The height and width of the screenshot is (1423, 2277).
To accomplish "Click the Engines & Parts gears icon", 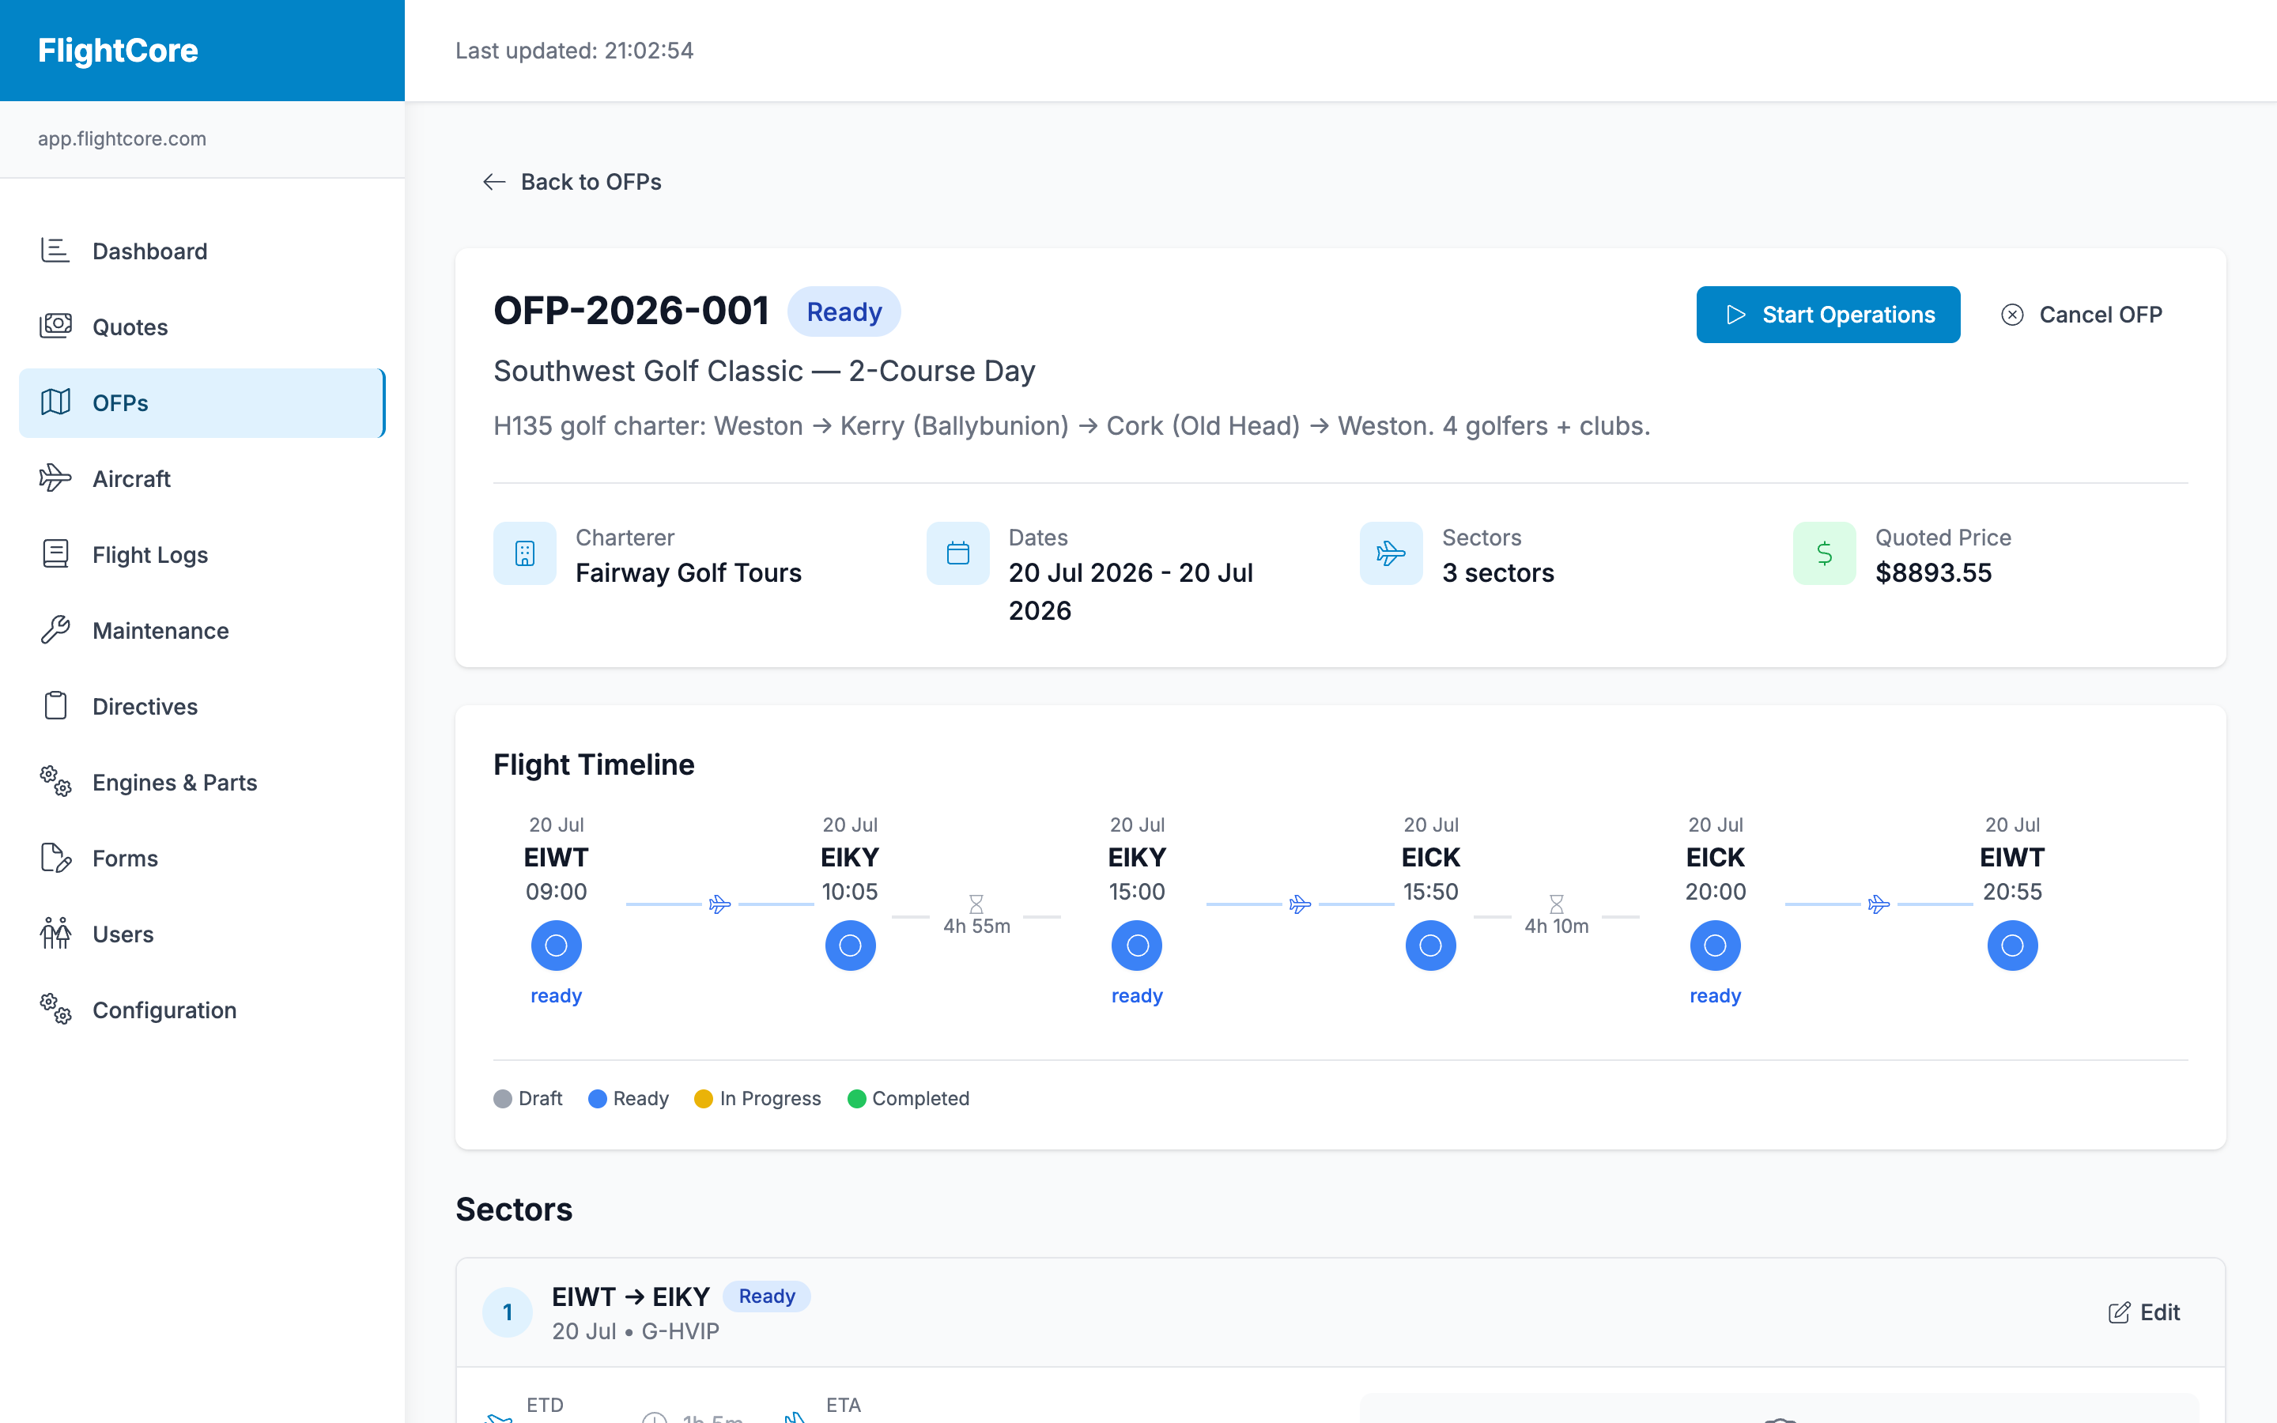I will point(55,781).
